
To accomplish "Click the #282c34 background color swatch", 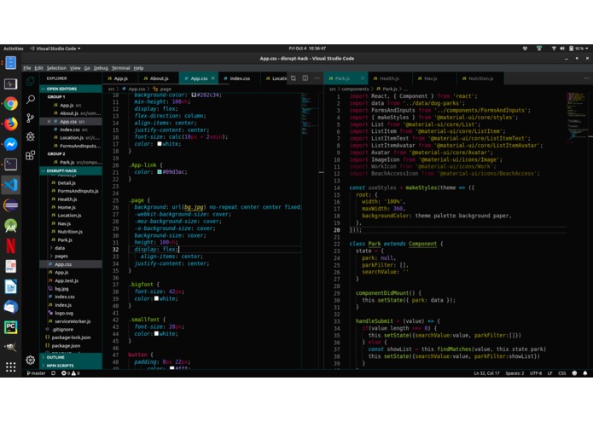I will [x=194, y=95].
